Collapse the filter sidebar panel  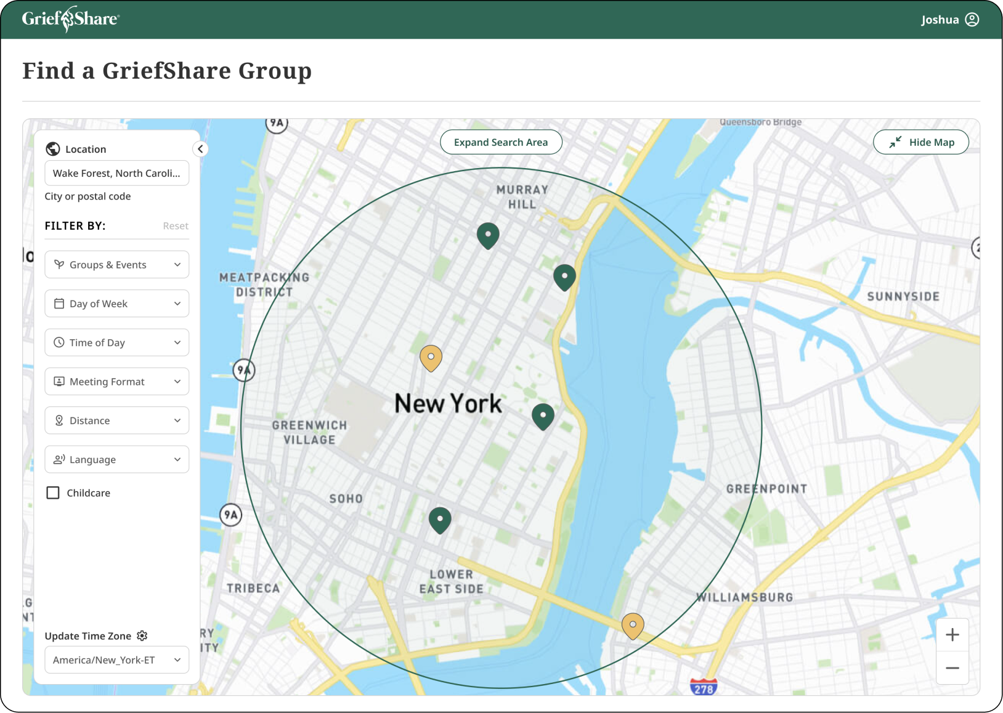pos(200,148)
